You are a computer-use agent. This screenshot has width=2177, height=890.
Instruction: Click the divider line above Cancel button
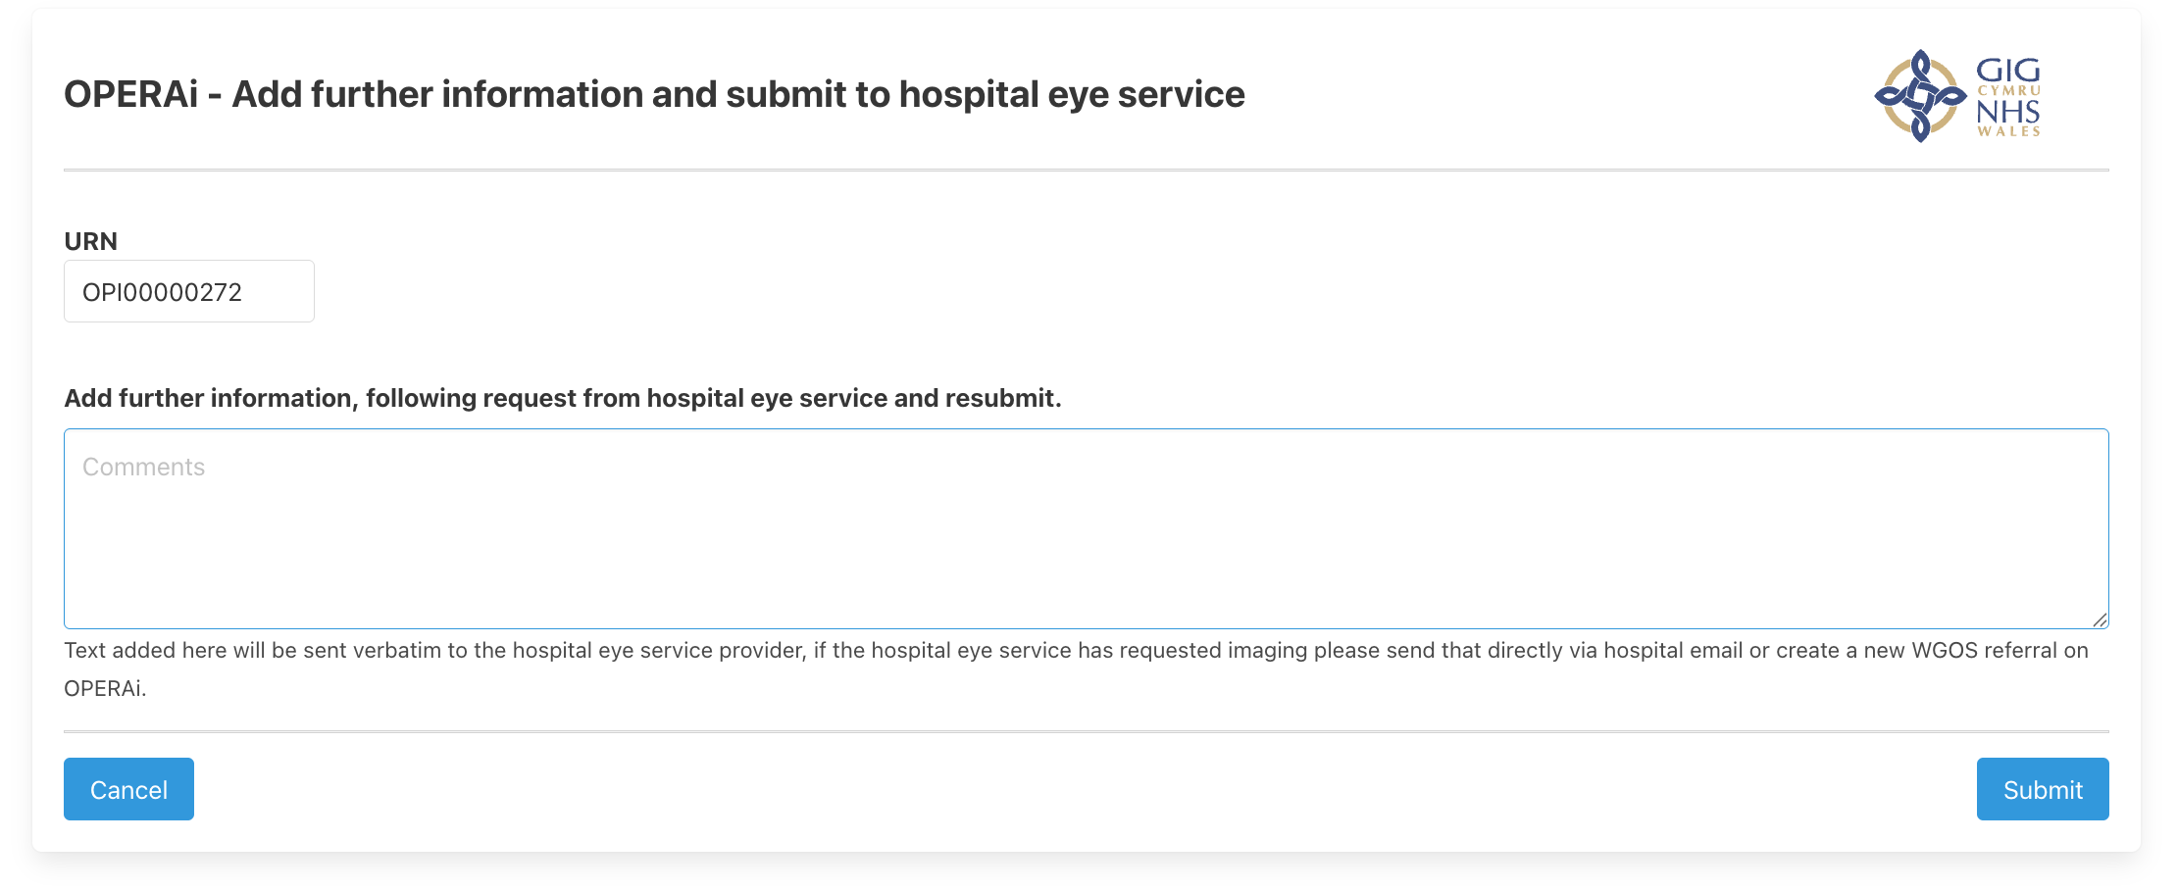point(1087,731)
